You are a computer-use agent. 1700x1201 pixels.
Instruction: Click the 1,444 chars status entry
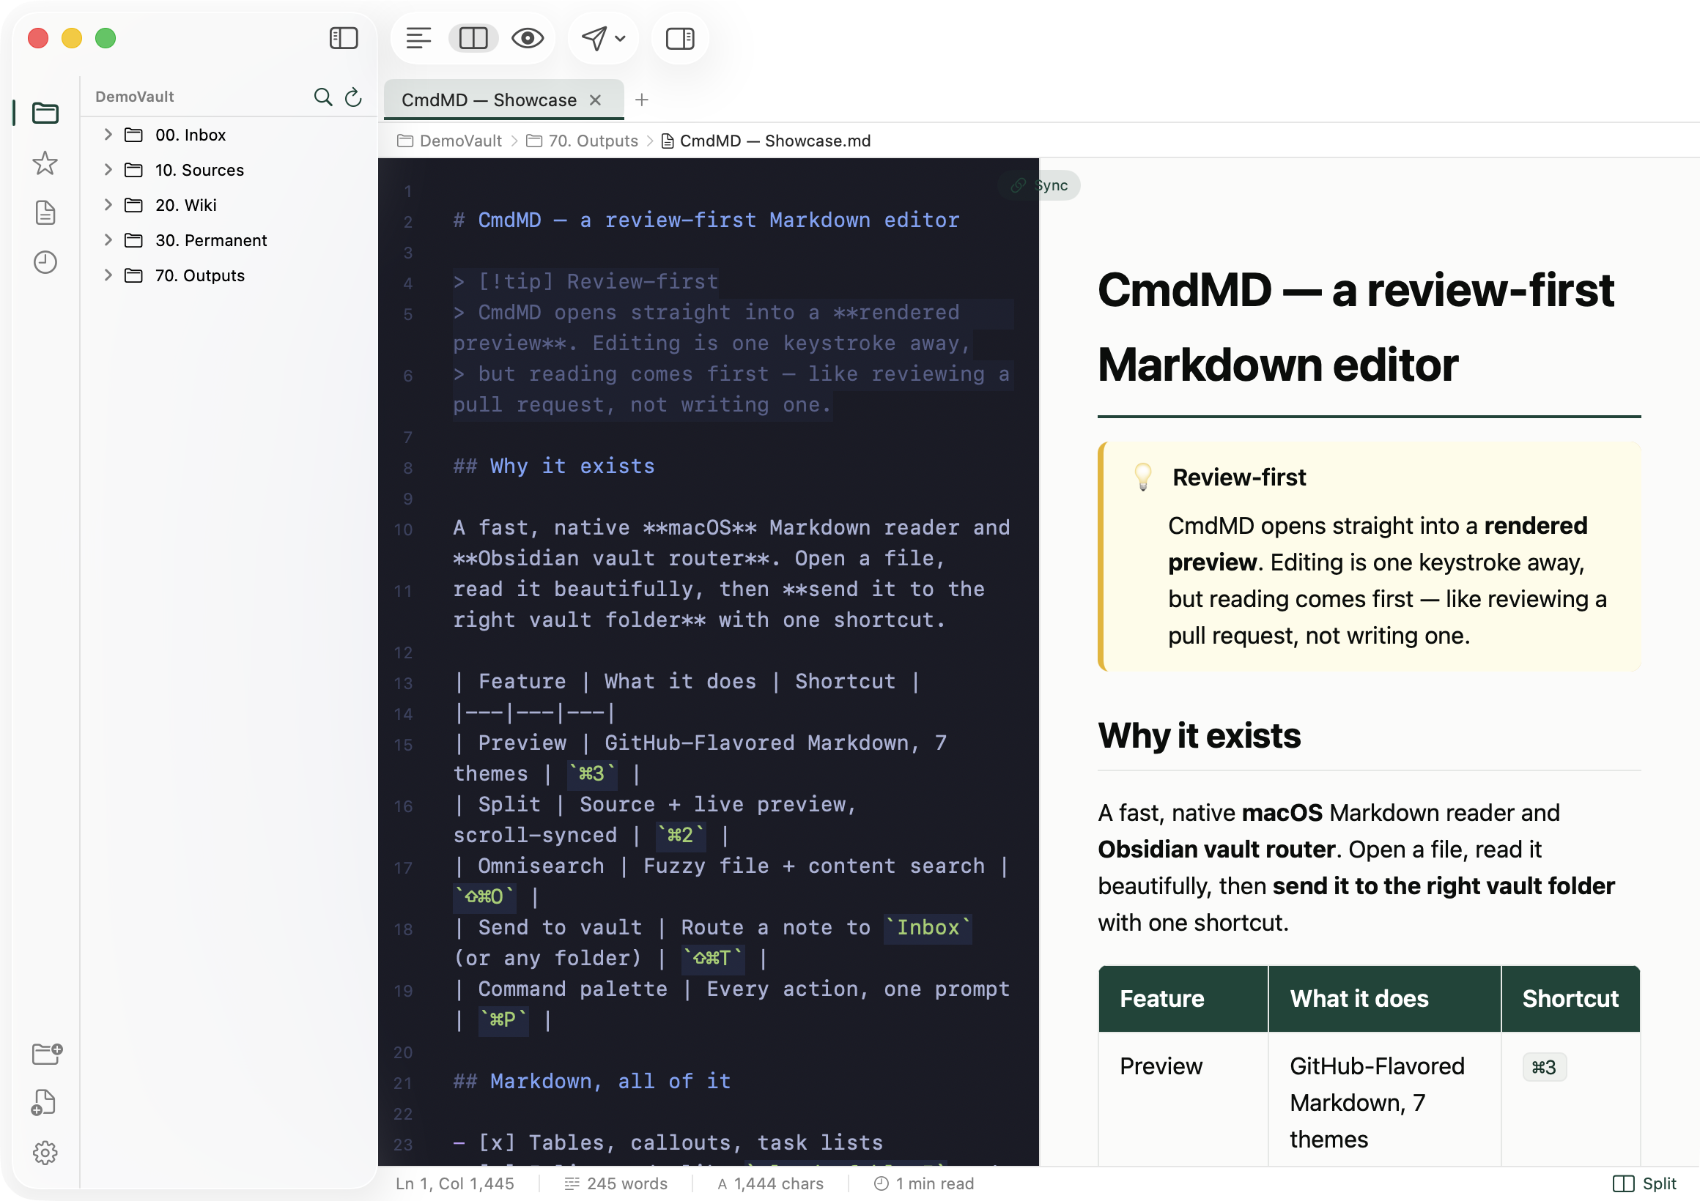[x=770, y=1183]
